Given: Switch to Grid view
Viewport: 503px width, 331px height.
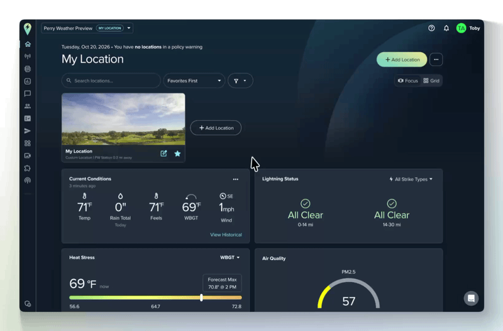Looking at the screenshot, I should click(431, 81).
